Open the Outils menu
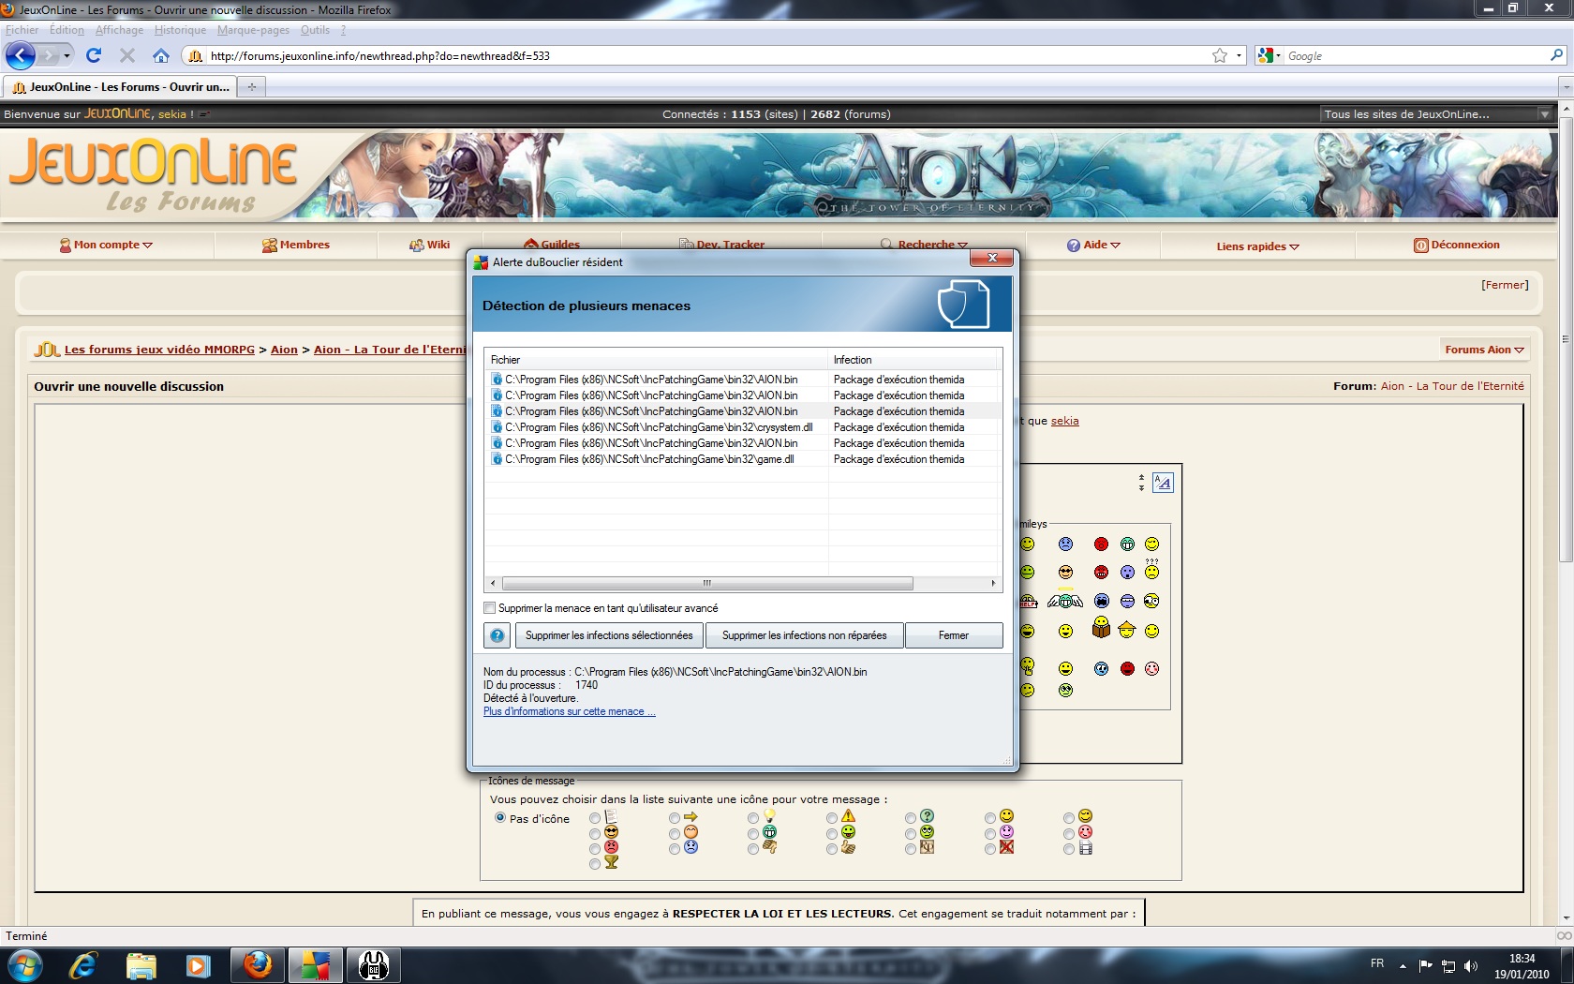The width and height of the screenshot is (1574, 984). (x=315, y=30)
